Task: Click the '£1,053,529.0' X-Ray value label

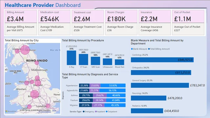Action: (72, 47)
